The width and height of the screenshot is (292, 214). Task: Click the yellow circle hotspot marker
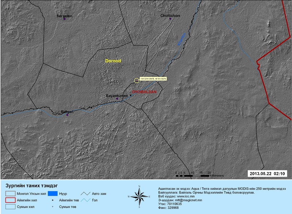137,81
